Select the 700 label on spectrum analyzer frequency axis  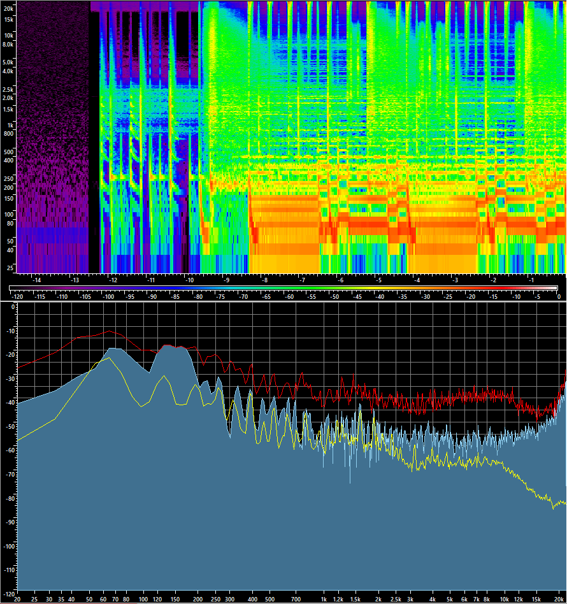(x=296, y=600)
